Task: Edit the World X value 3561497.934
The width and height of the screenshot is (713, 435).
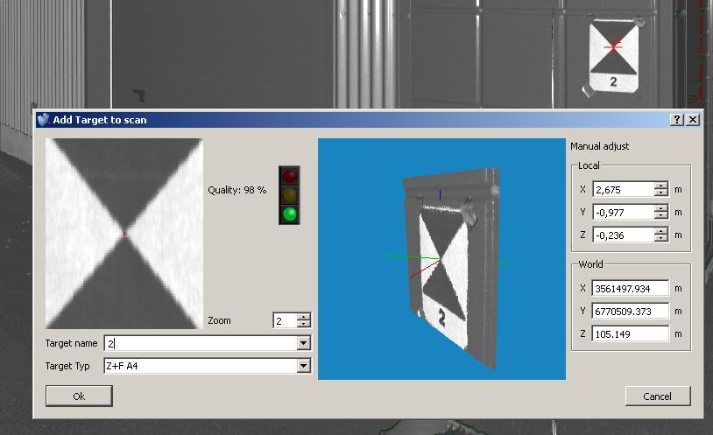Action: click(631, 288)
